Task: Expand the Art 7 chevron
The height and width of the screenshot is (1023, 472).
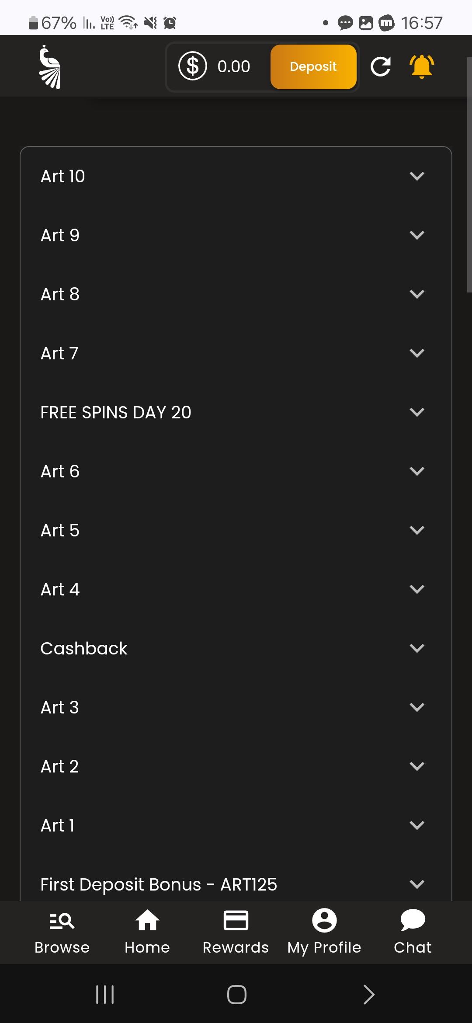Action: (417, 353)
